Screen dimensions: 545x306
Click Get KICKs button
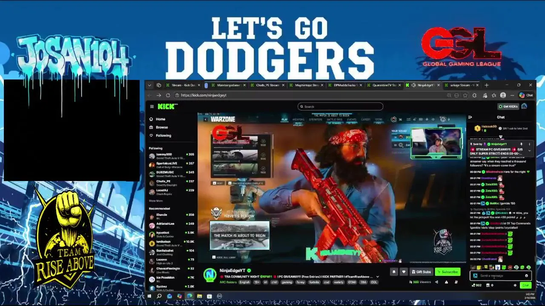pos(508,106)
